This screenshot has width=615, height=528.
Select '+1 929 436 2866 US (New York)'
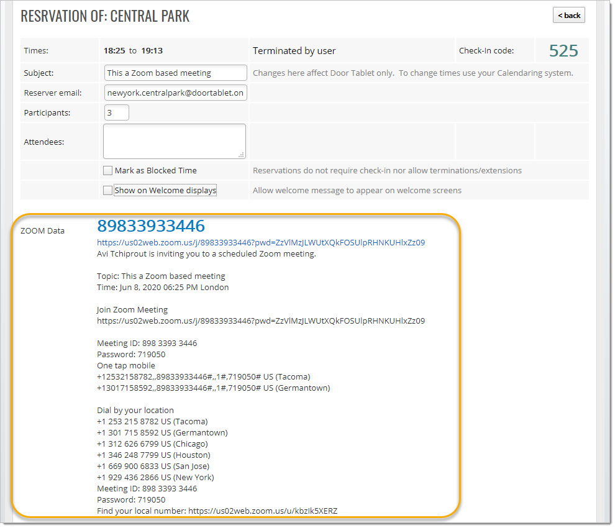tap(155, 478)
